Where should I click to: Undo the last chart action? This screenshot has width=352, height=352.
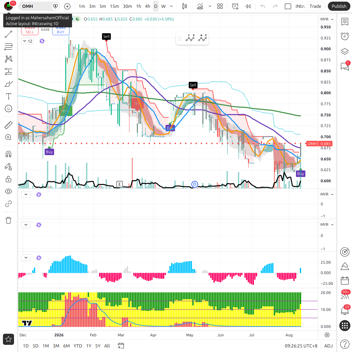coord(263,6)
